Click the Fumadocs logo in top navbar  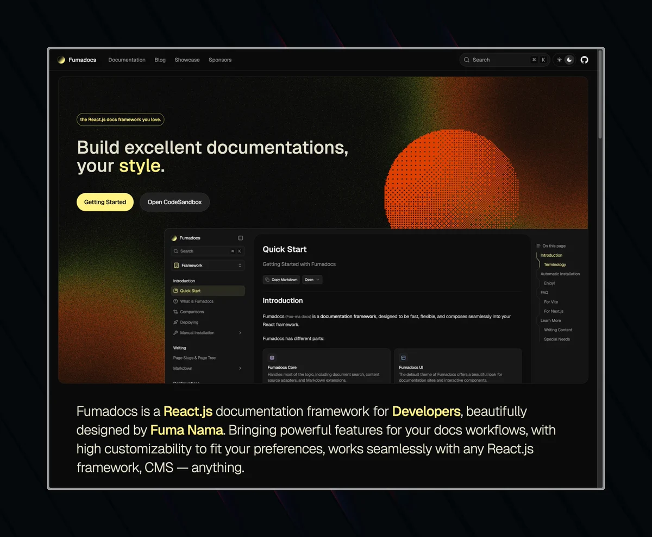coord(77,60)
